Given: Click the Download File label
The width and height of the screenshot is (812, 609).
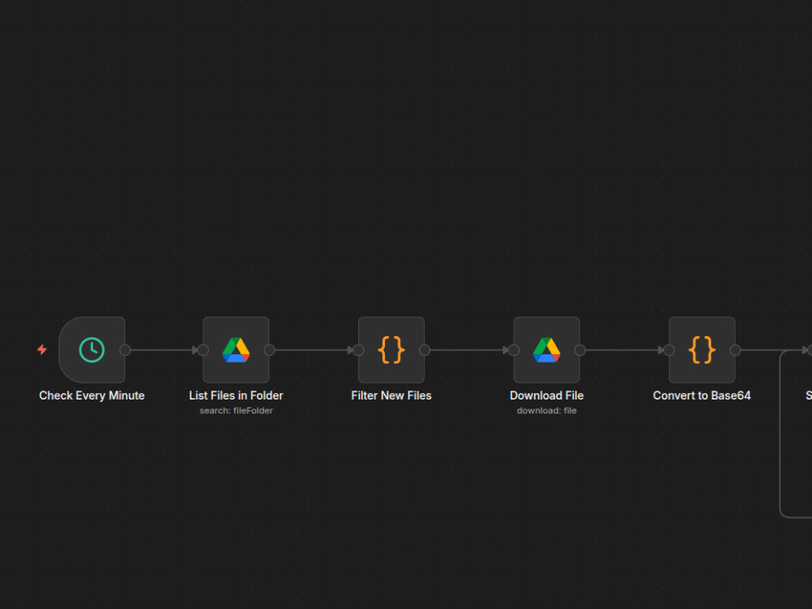Looking at the screenshot, I should pyautogui.click(x=546, y=395).
